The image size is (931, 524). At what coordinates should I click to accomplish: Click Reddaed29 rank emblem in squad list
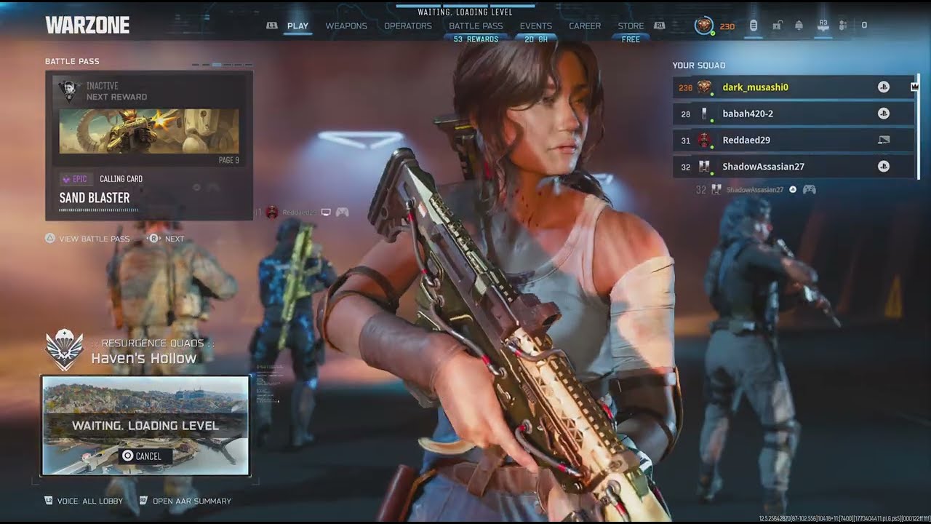[704, 140]
